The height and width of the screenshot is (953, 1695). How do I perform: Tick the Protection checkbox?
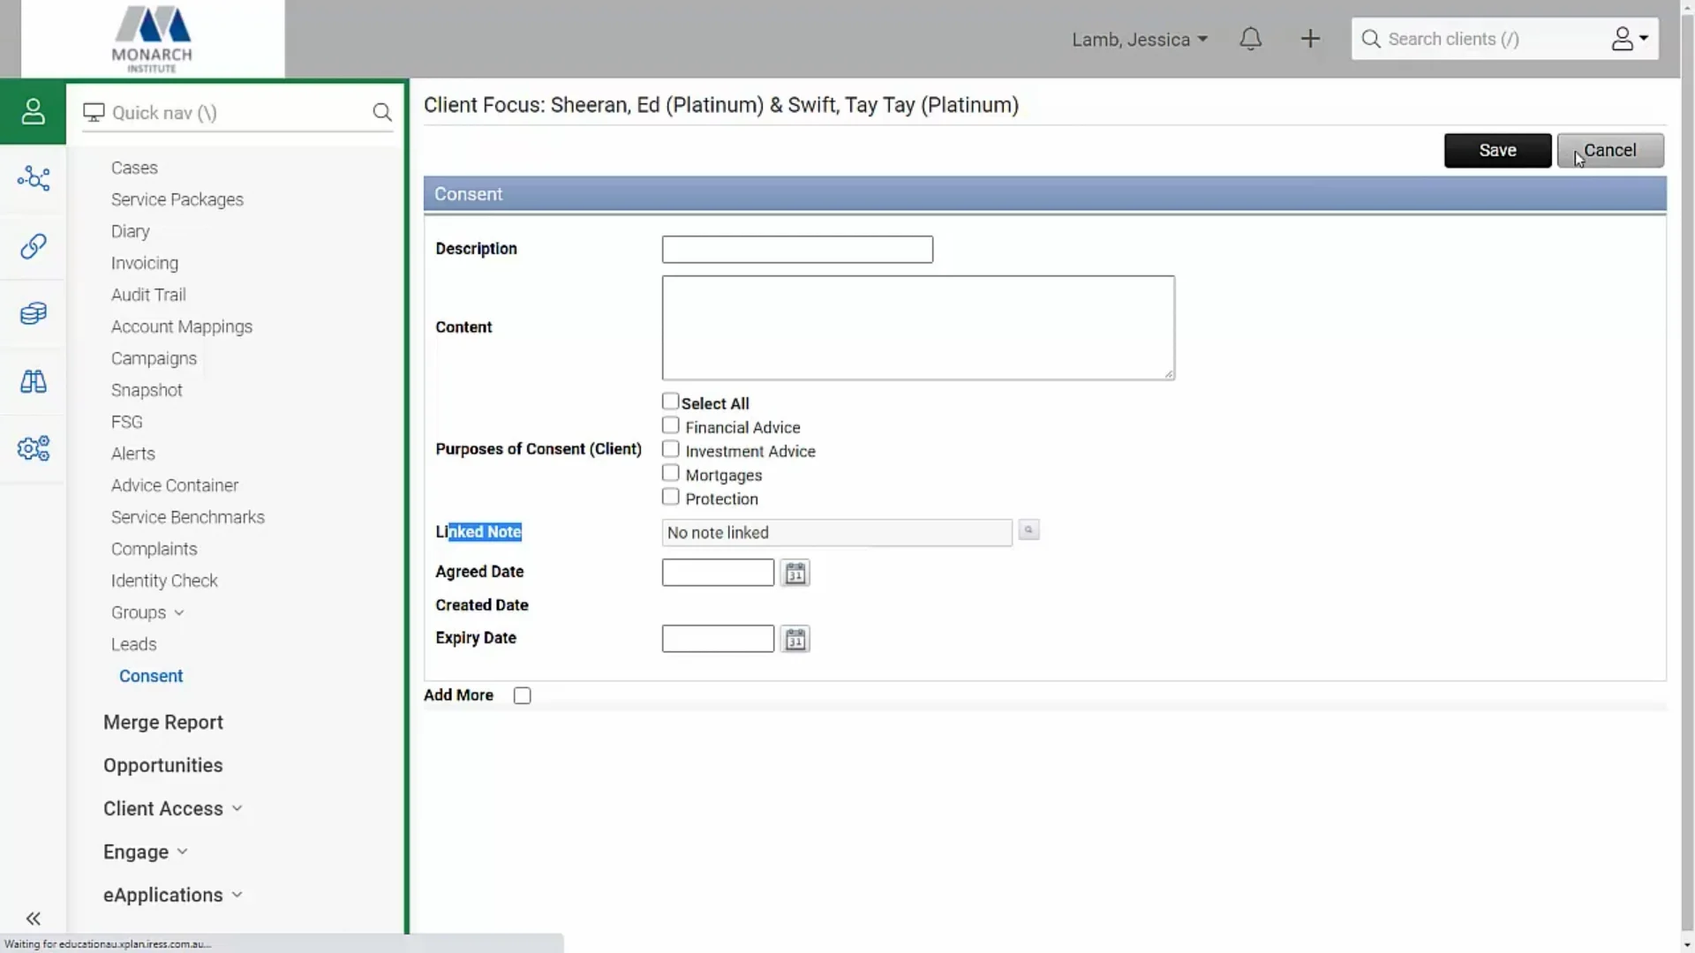click(670, 497)
